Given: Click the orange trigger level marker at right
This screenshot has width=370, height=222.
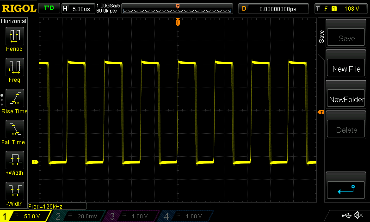Looking at the screenshot, I should [321, 112].
